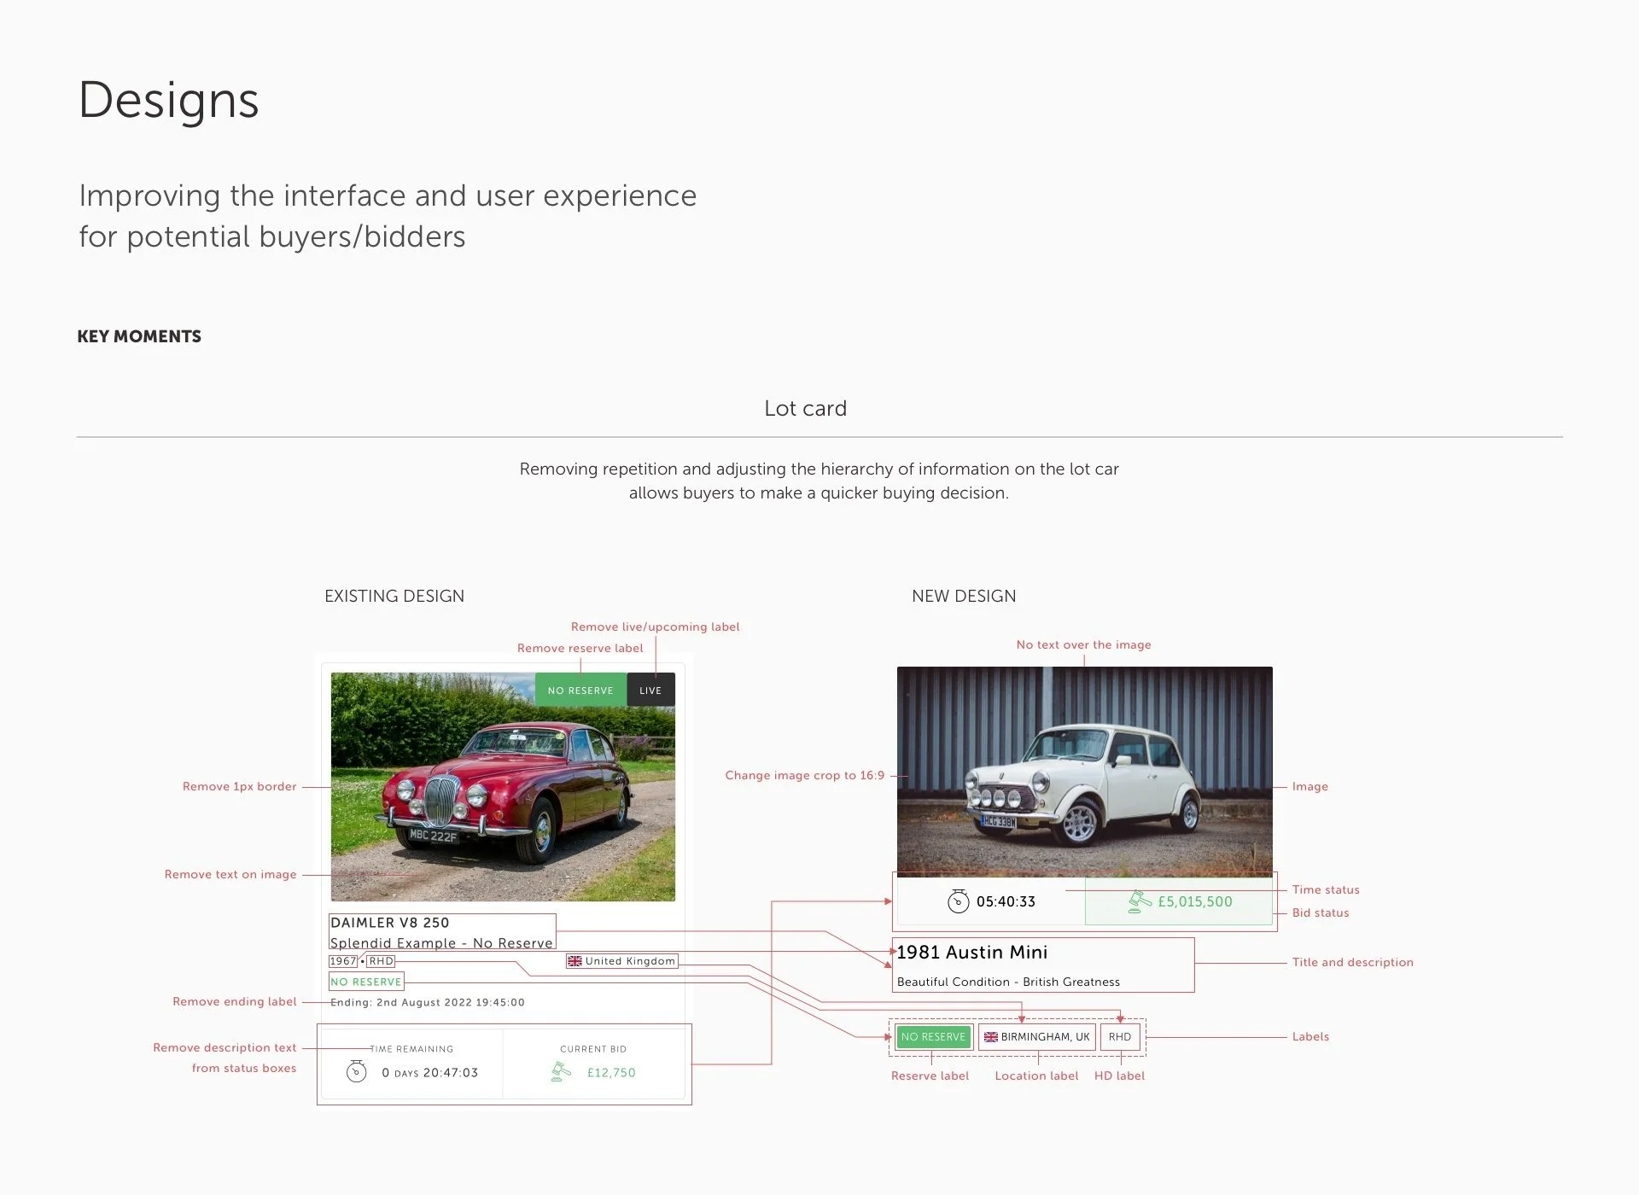This screenshot has height=1195, width=1639.
Task: Click the gavel icon beside £12,750
Action: (x=561, y=1071)
